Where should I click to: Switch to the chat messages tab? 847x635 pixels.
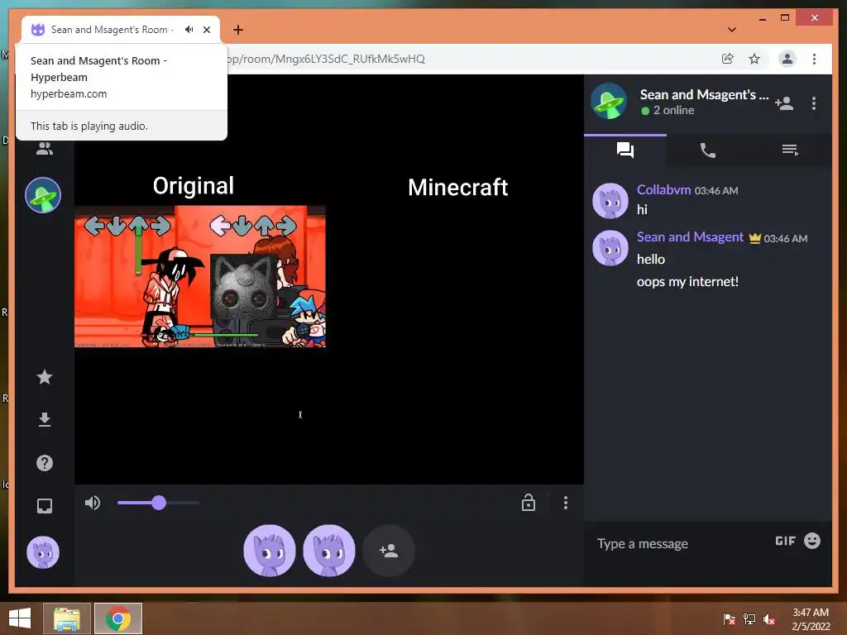625,150
